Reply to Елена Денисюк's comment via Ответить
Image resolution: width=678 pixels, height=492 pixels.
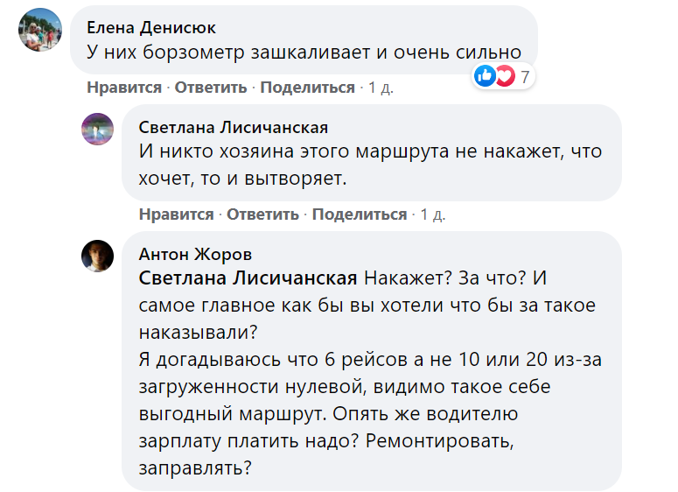(x=213, y=88)
